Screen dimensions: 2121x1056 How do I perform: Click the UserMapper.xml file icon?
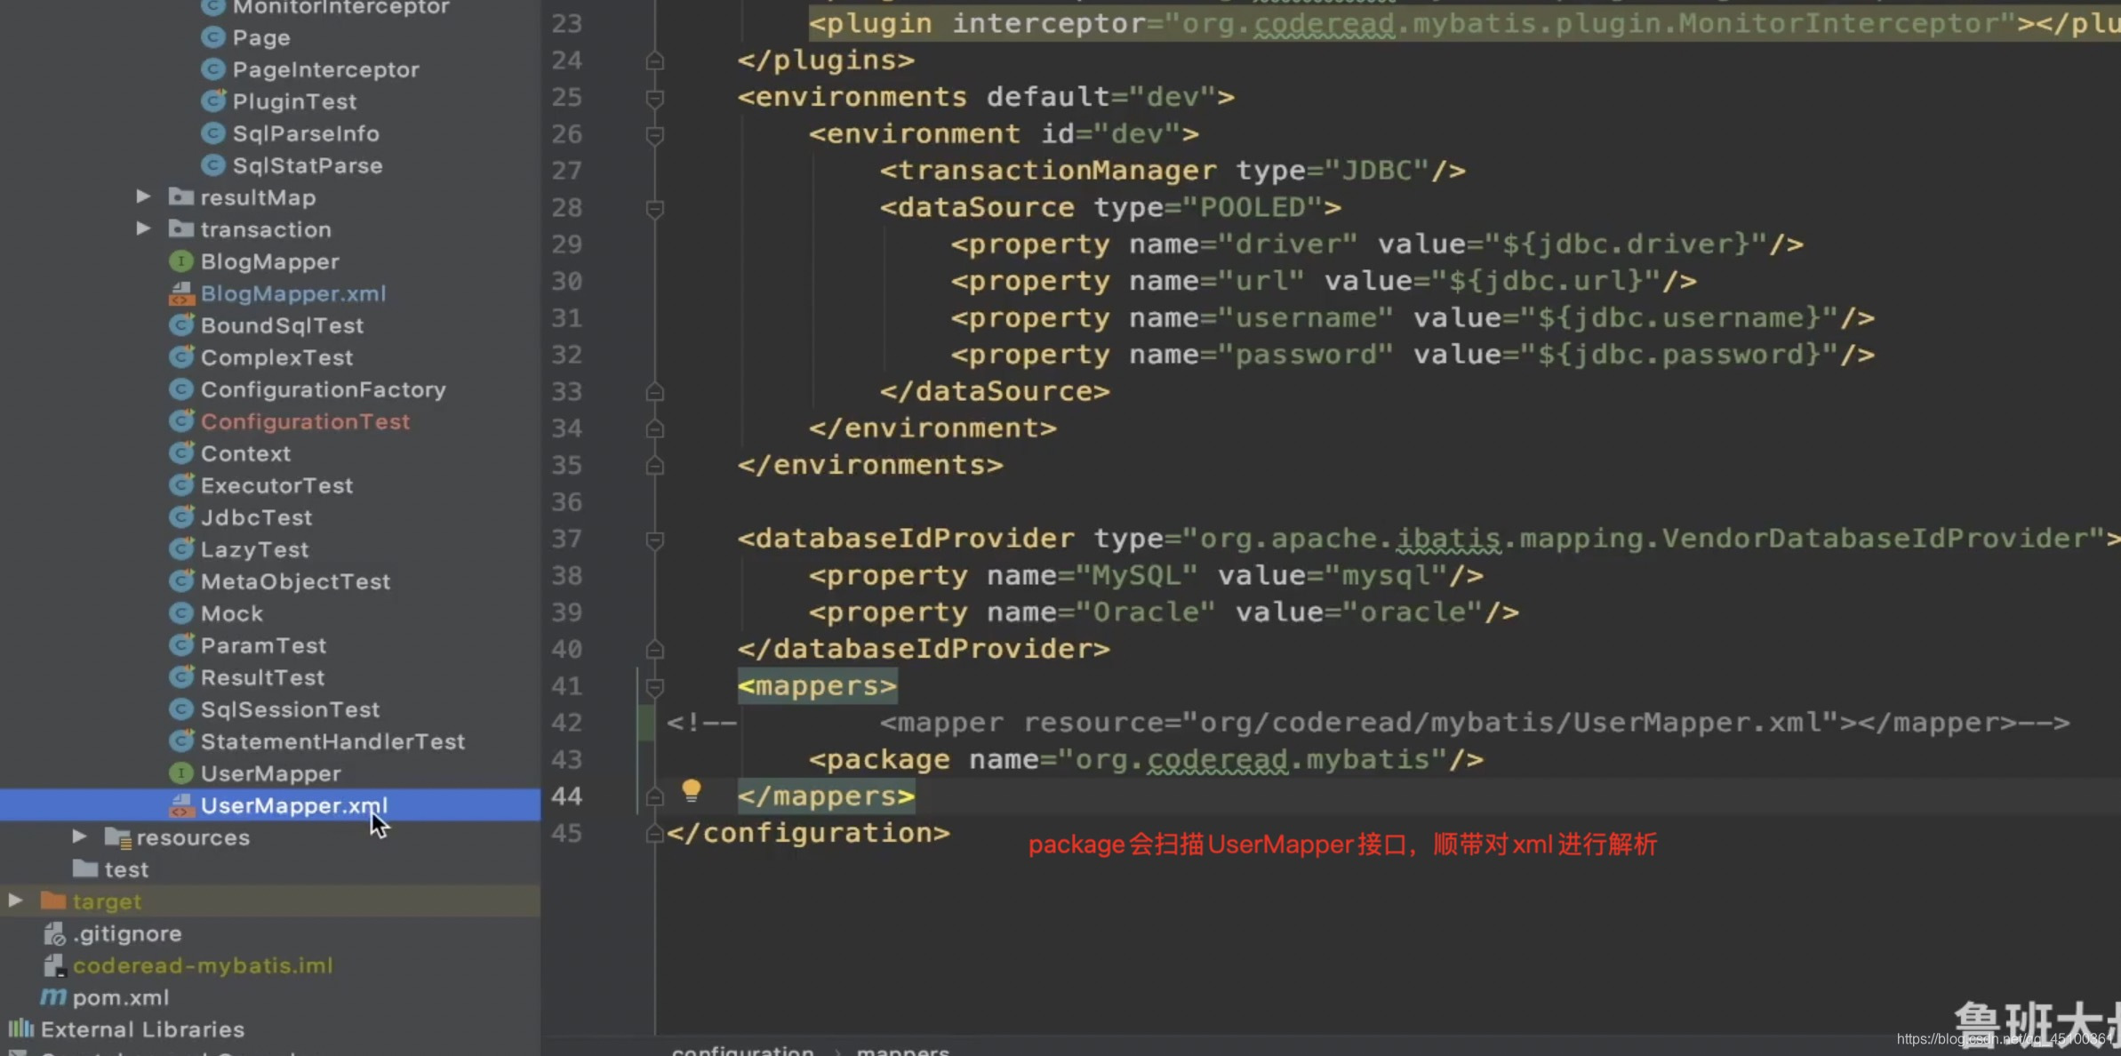pyautogui.click(x=181, y=805)
